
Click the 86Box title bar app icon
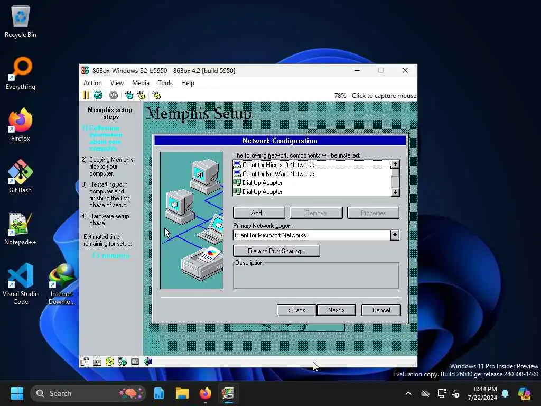[x=85, y=70]
